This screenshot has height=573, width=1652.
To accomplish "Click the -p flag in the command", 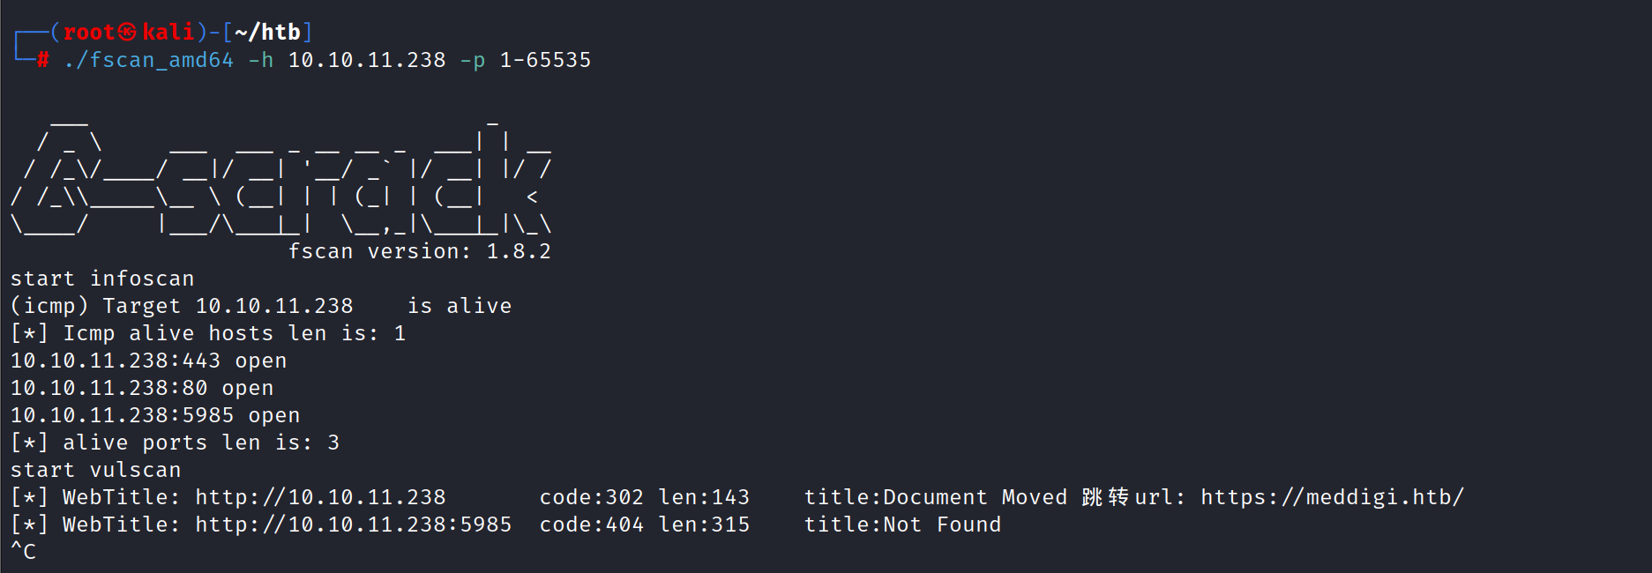I will 473,60.
